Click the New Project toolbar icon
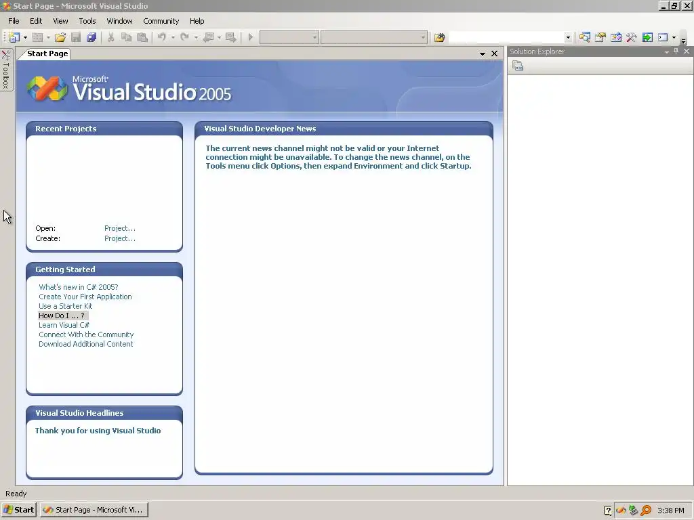The height and width of the screenshot is (520, 694). pyautogui.click(x=14, y=38)
